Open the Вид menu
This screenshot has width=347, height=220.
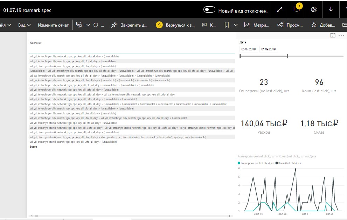point(25,25)
